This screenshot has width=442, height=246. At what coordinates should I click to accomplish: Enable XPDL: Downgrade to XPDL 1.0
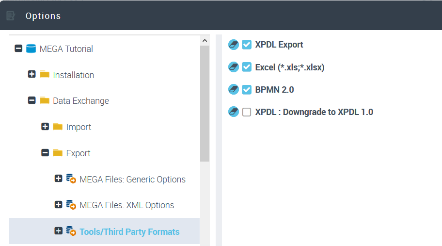(x=247, y=112)
